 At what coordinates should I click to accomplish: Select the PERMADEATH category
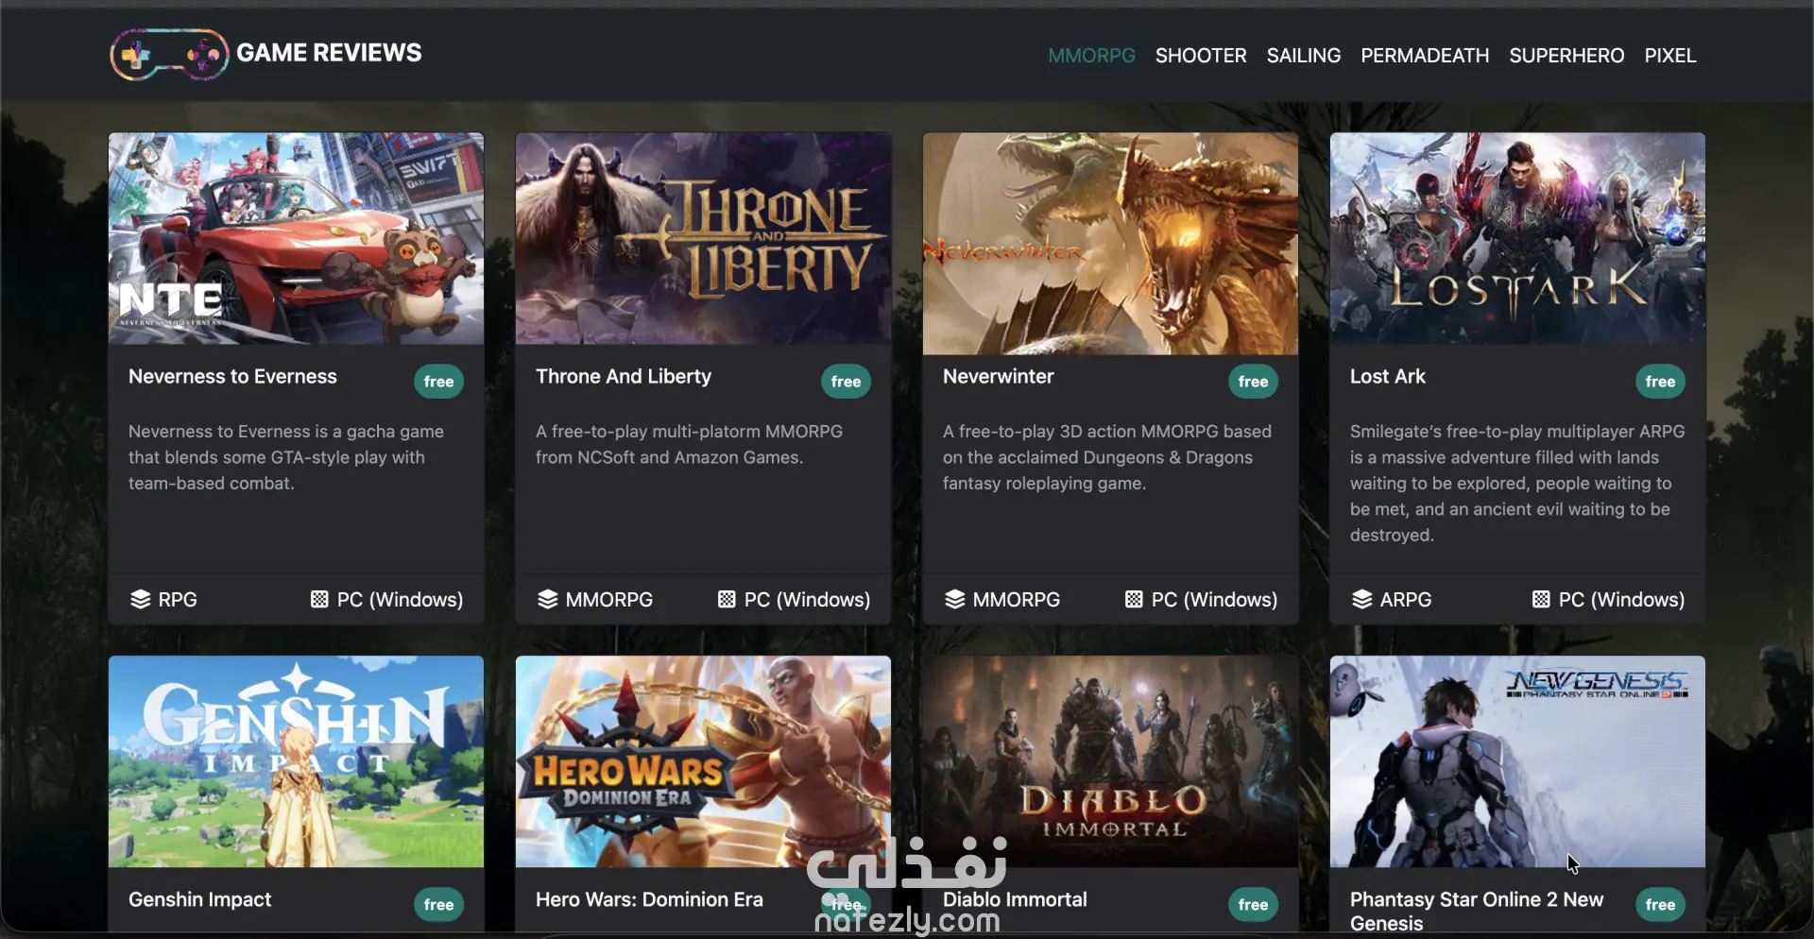[1425, 56]
